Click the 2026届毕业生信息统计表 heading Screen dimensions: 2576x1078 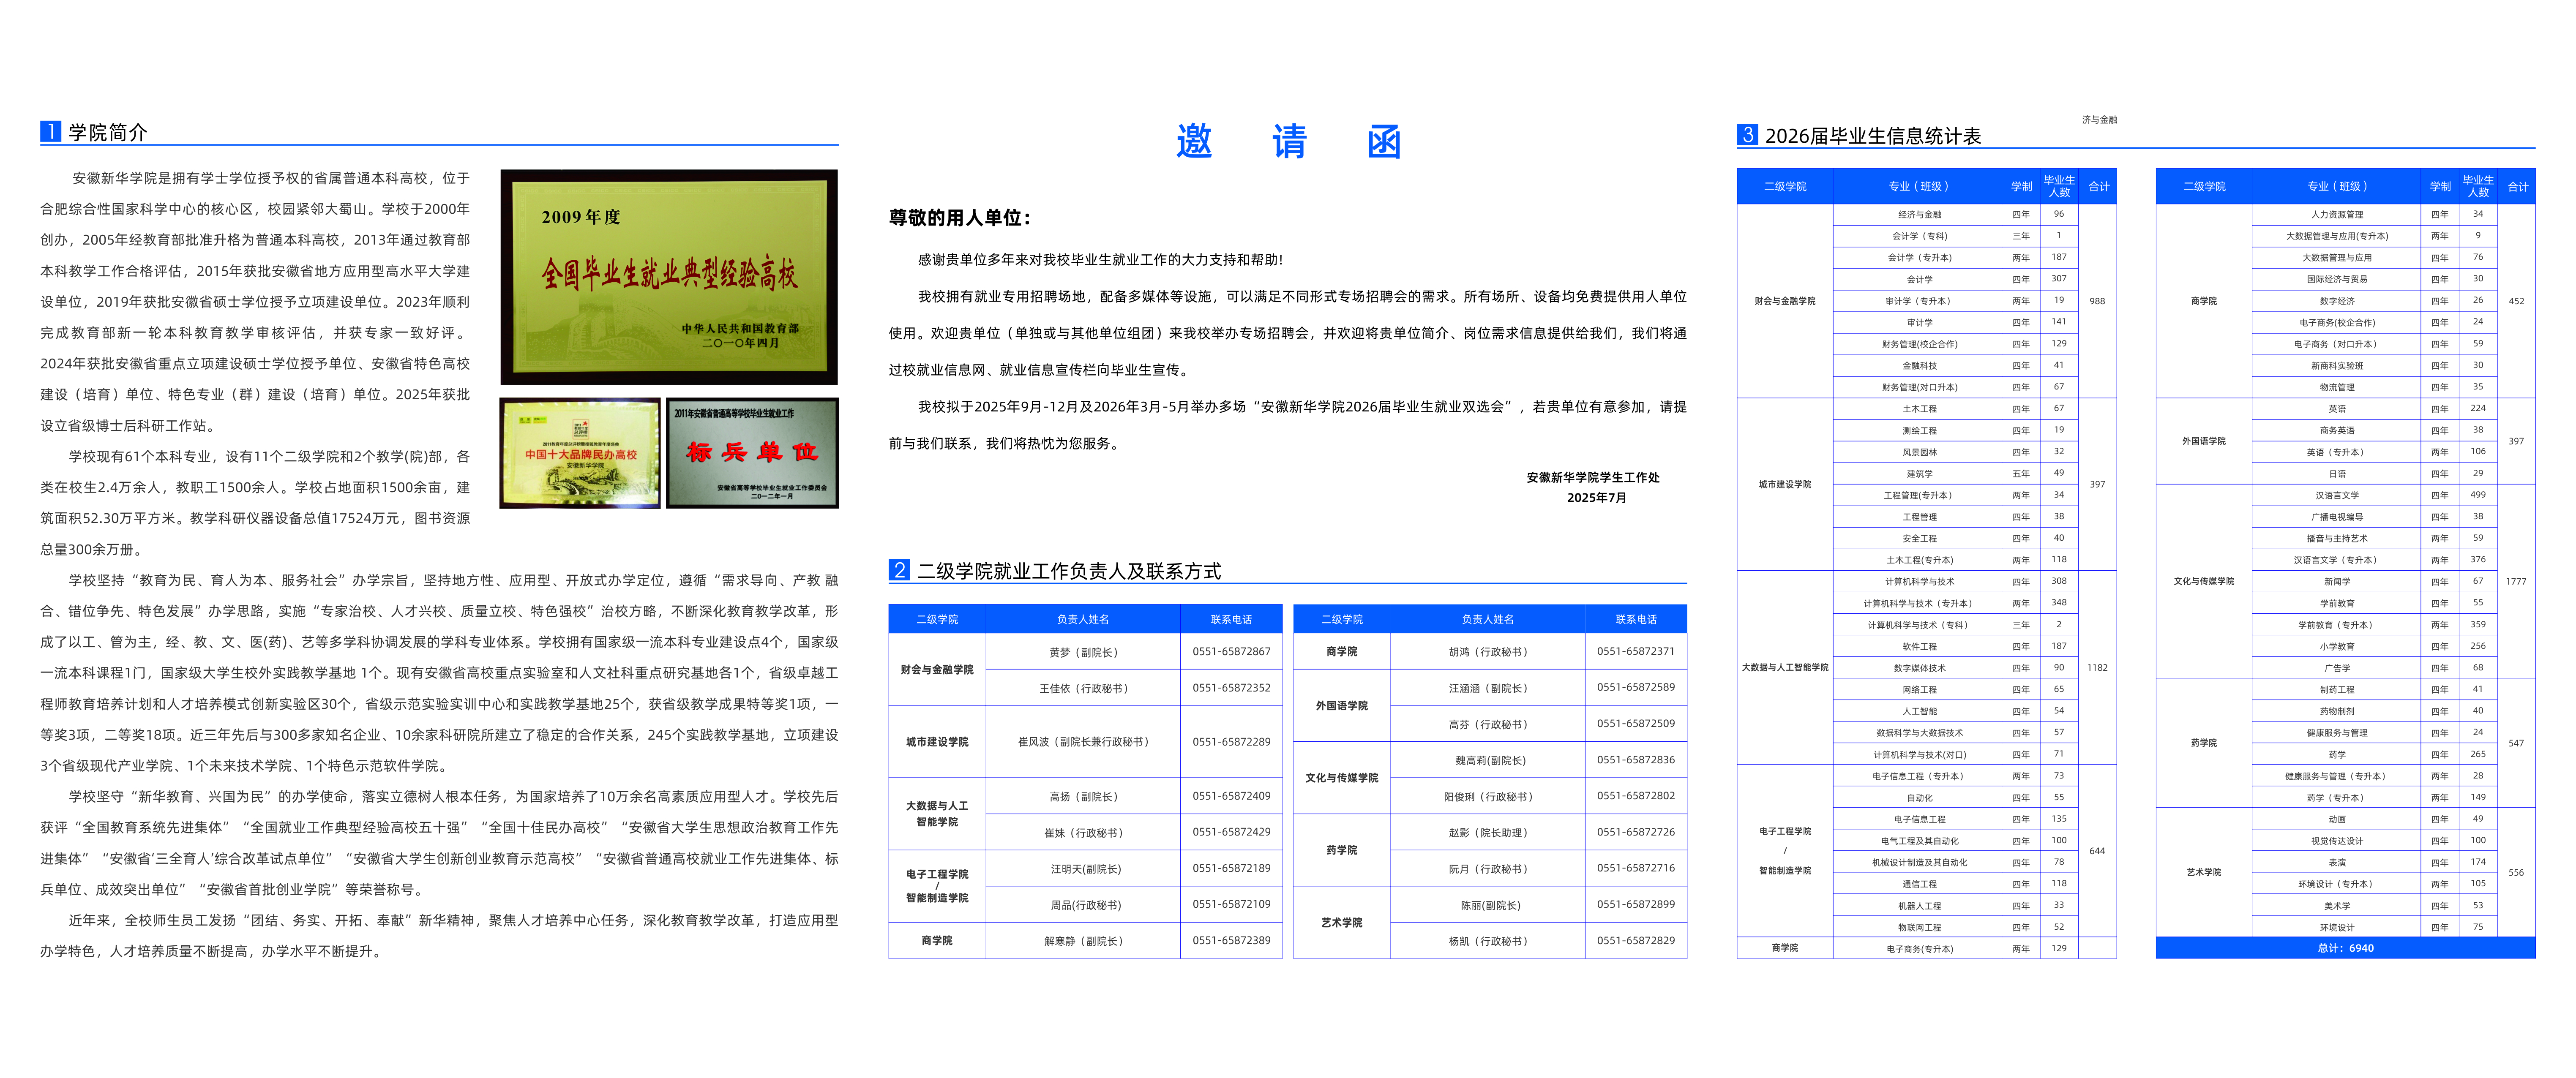pyautogui.click(x=1873, y=136)
